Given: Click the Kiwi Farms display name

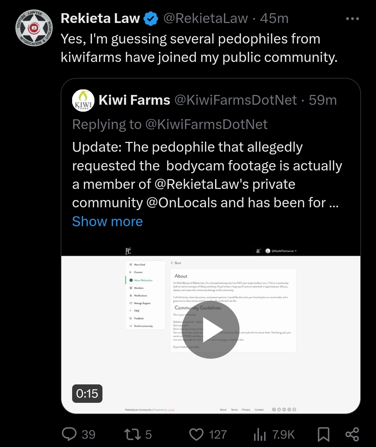Looking at the screenshot, I should tap(135, 100).
